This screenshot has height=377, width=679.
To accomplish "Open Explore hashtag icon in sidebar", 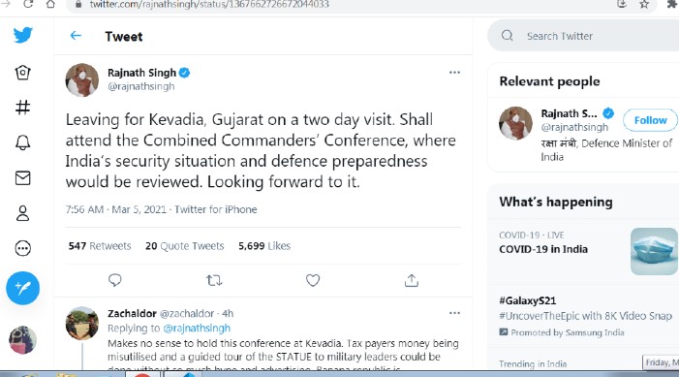I will tap(22, 107).
